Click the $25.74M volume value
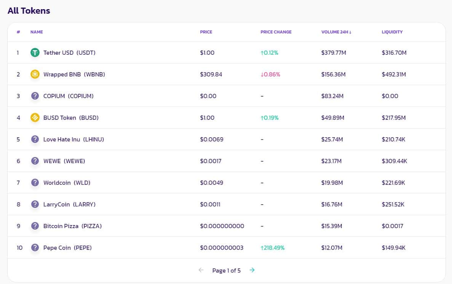The height and width of the screenshot is (284, 452). pos(332,139)
